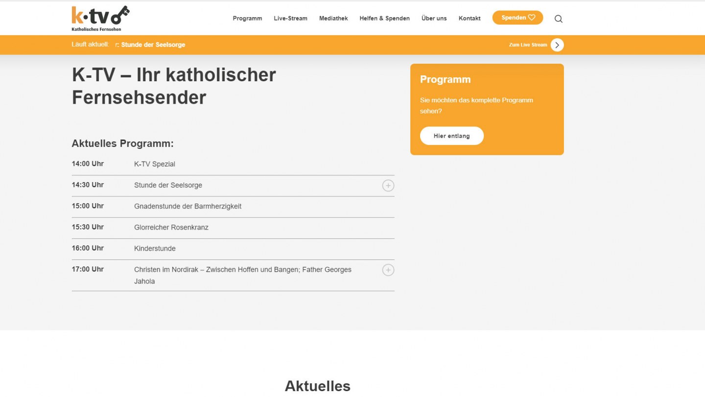
Task: Select the 14:00 Uhr K-TV Spezial row
Action: point(154,164)
